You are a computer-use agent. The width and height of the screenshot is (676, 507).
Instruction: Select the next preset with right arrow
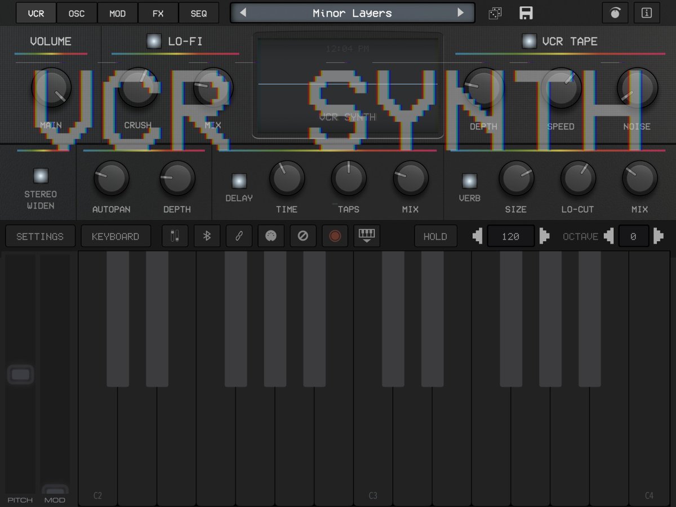tap(461, 13)
